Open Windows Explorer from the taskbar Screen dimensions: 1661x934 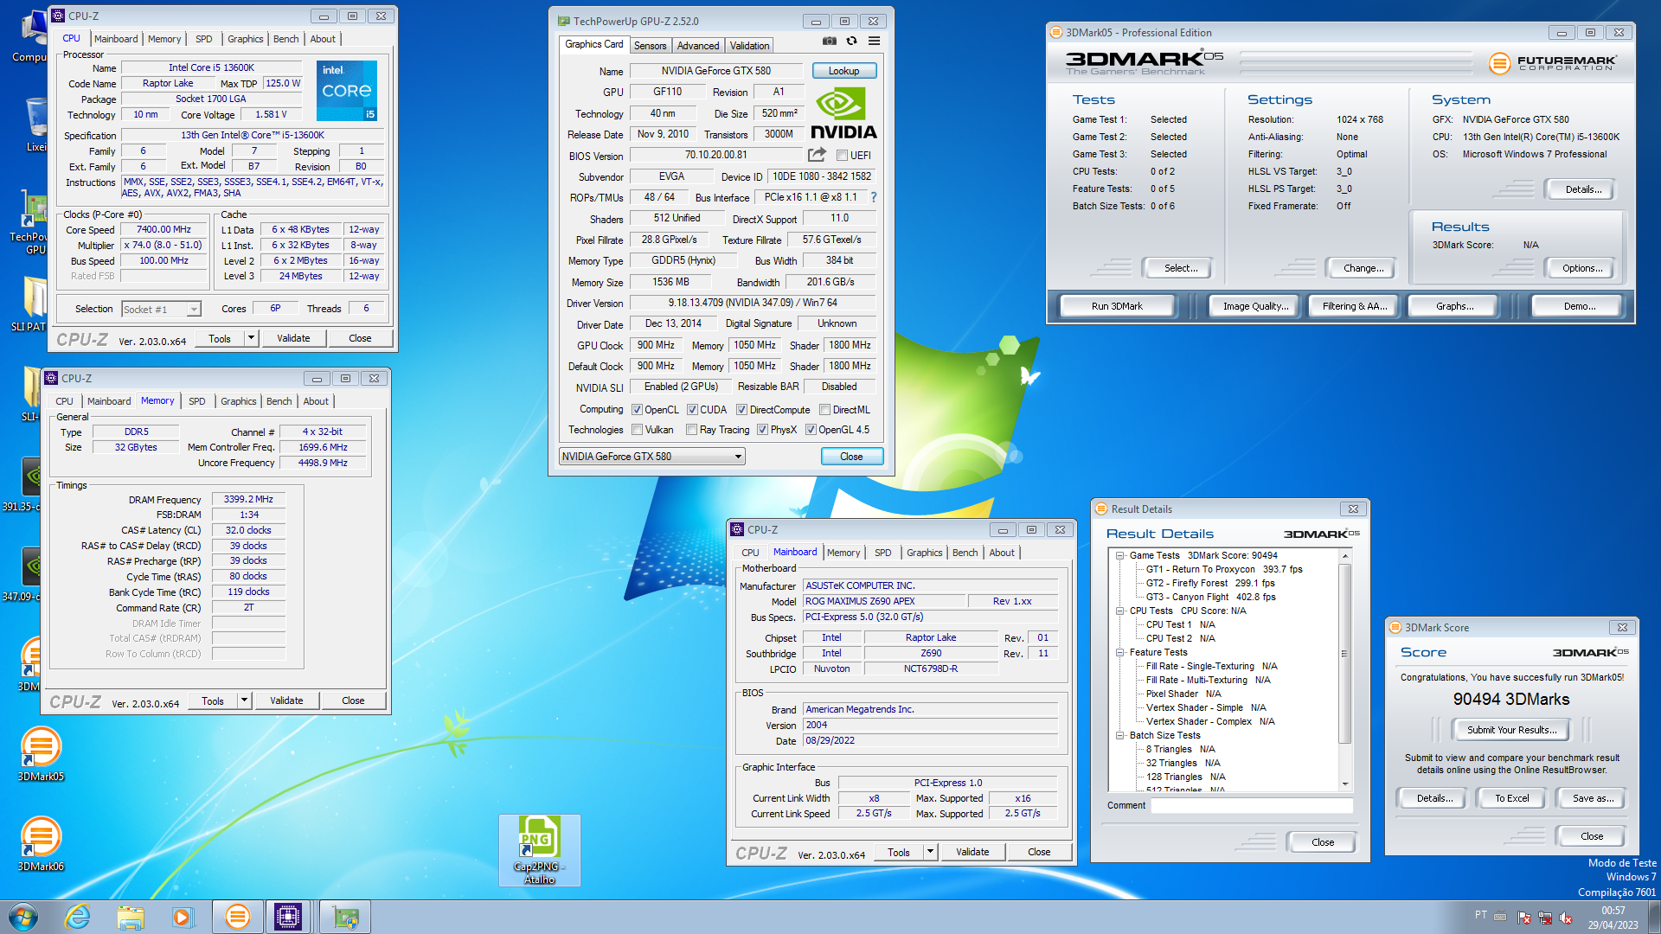131,917
